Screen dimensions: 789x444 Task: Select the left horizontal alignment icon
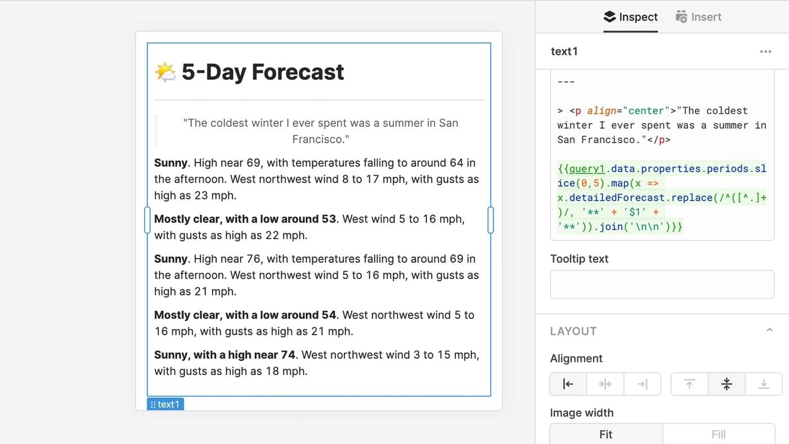(568, 384)
